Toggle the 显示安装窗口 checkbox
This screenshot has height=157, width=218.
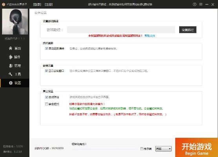46,71
